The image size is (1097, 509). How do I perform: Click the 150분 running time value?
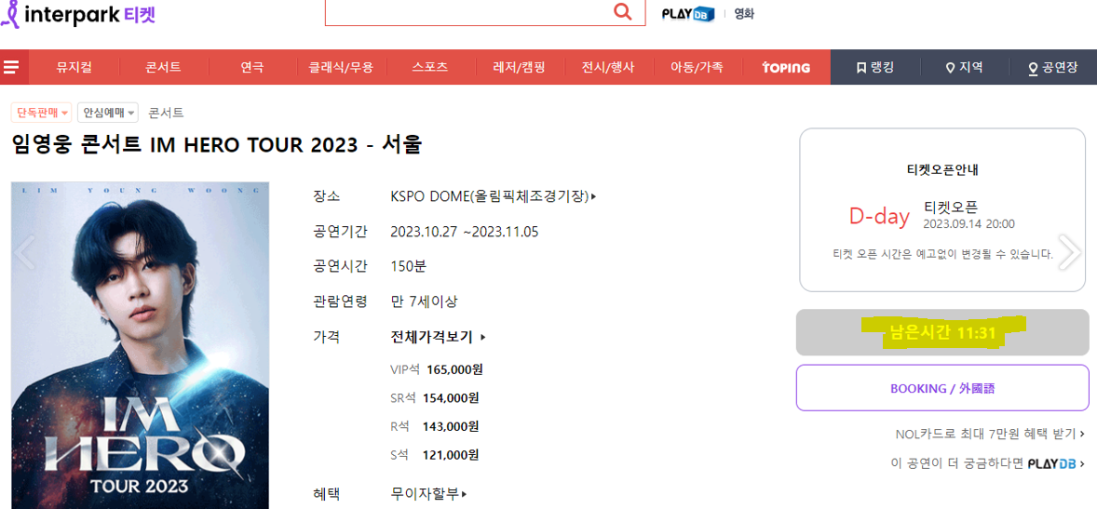click(x=408, y=266)
